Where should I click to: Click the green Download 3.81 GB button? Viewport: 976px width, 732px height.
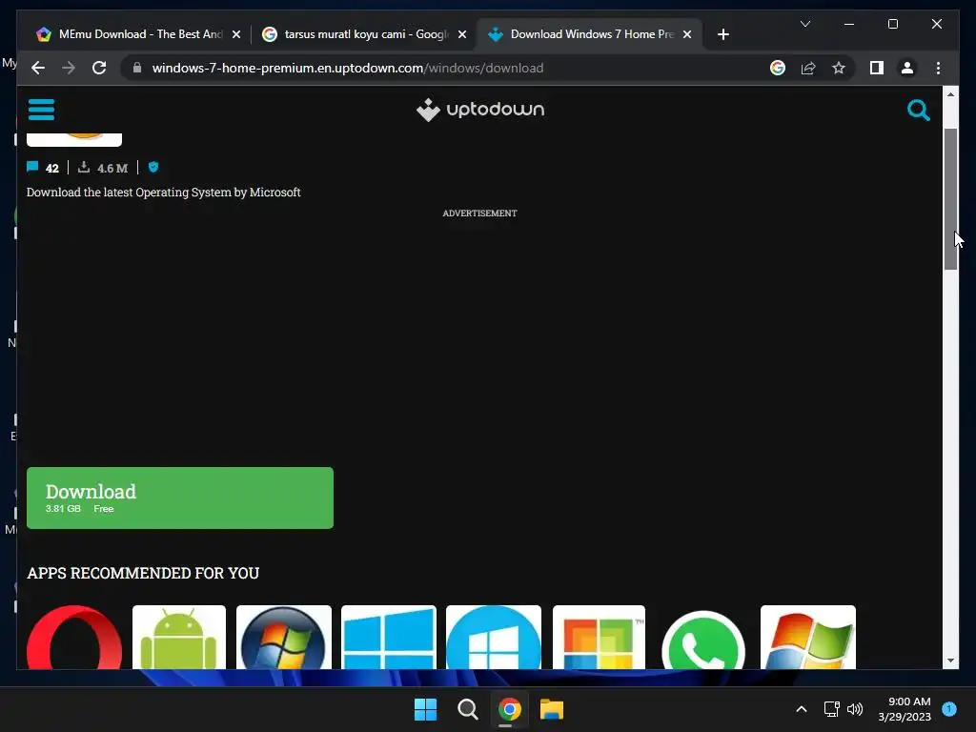point(180,498)
